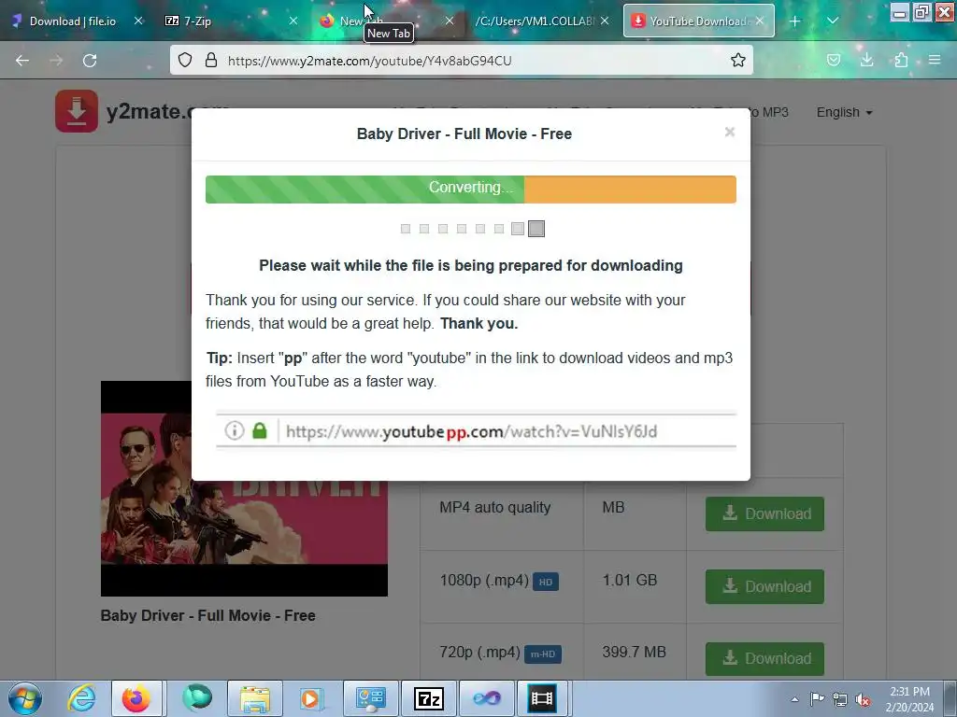This screenshot has width=957, height=717.
Task: View site security padlock information
Action: click(211, 60)
